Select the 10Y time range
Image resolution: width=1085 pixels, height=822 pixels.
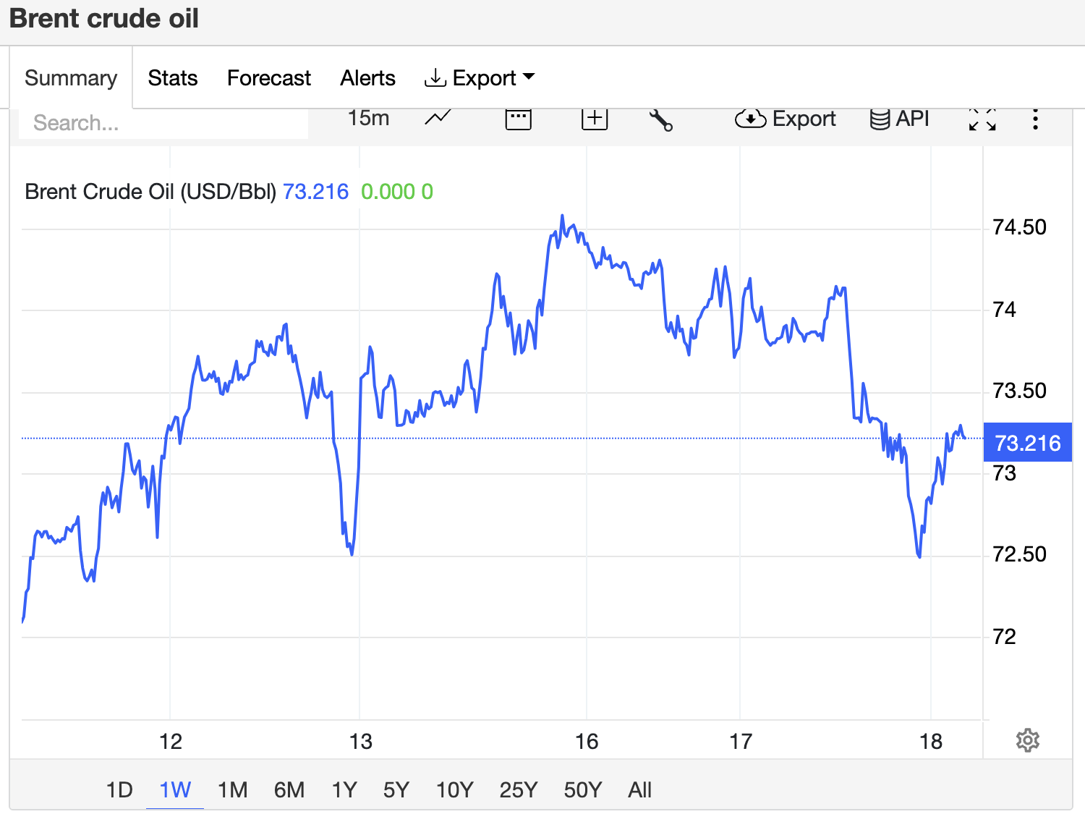pos(454,789)
